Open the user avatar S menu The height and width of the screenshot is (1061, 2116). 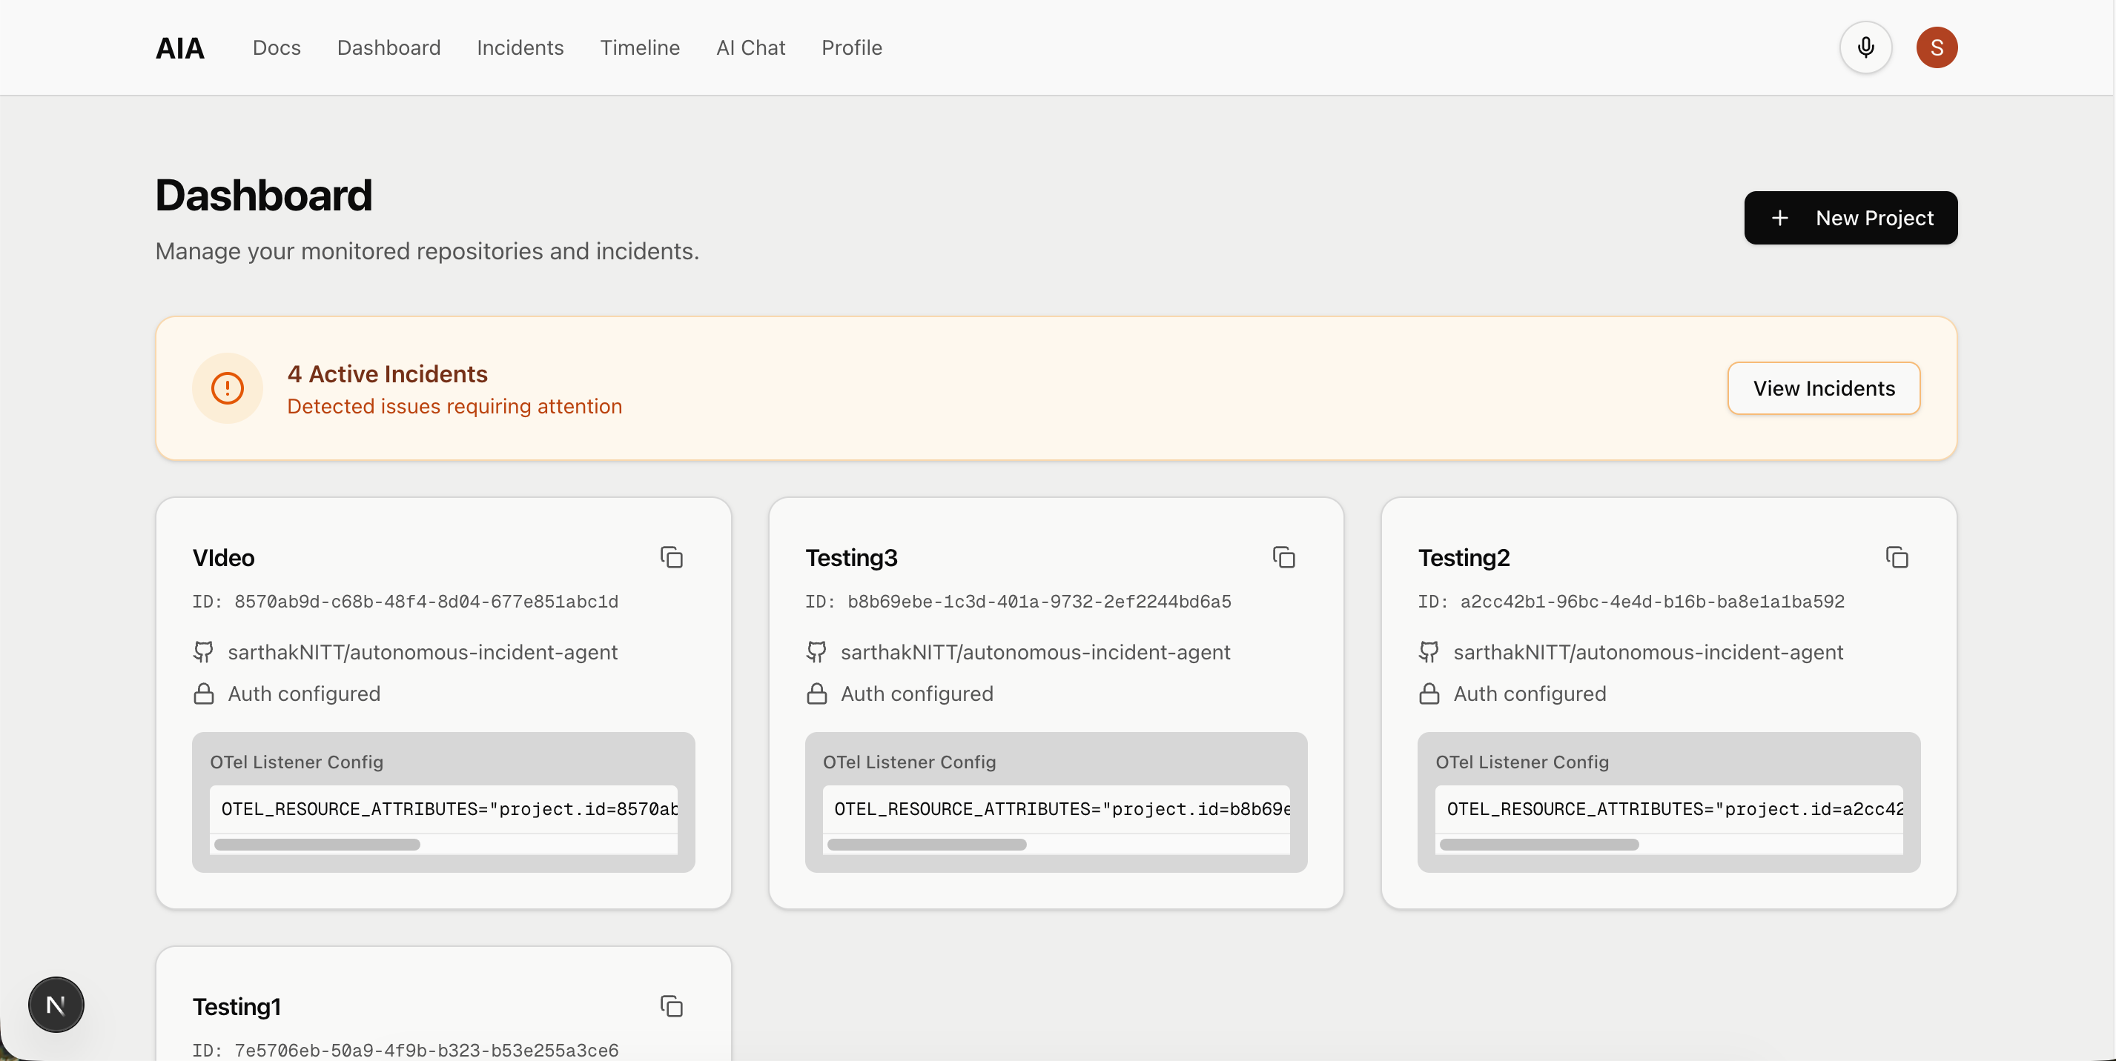tap(1935, 47)
